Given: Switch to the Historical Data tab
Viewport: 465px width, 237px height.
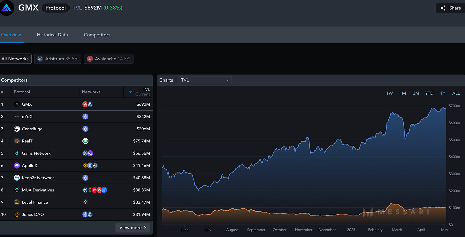Looking at the screenshot, I should [x=52, y=35].
